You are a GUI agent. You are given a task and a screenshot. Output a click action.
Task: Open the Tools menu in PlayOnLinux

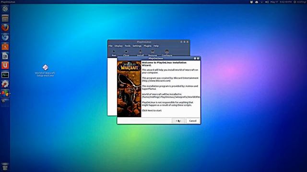click(x=128, y=46)
